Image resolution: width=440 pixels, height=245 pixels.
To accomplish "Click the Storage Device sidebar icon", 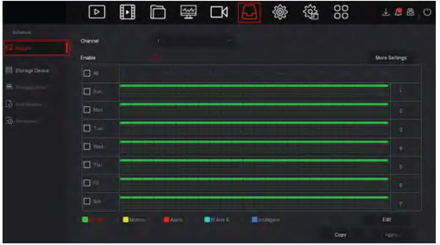I will point(9,70).
